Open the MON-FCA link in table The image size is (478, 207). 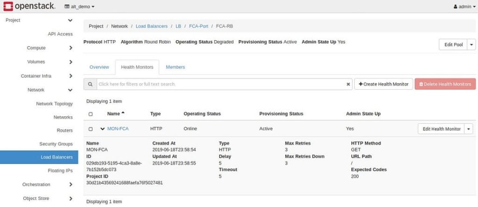coord(118,129)
